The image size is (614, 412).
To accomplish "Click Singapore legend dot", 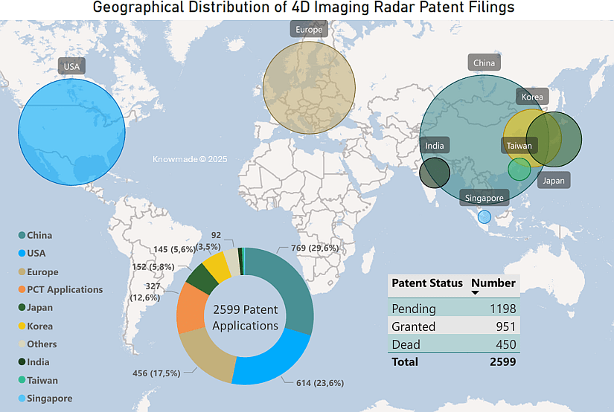I will 22,399.
